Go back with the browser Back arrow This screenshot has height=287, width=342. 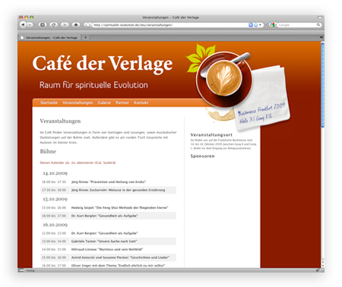[23, 25]
